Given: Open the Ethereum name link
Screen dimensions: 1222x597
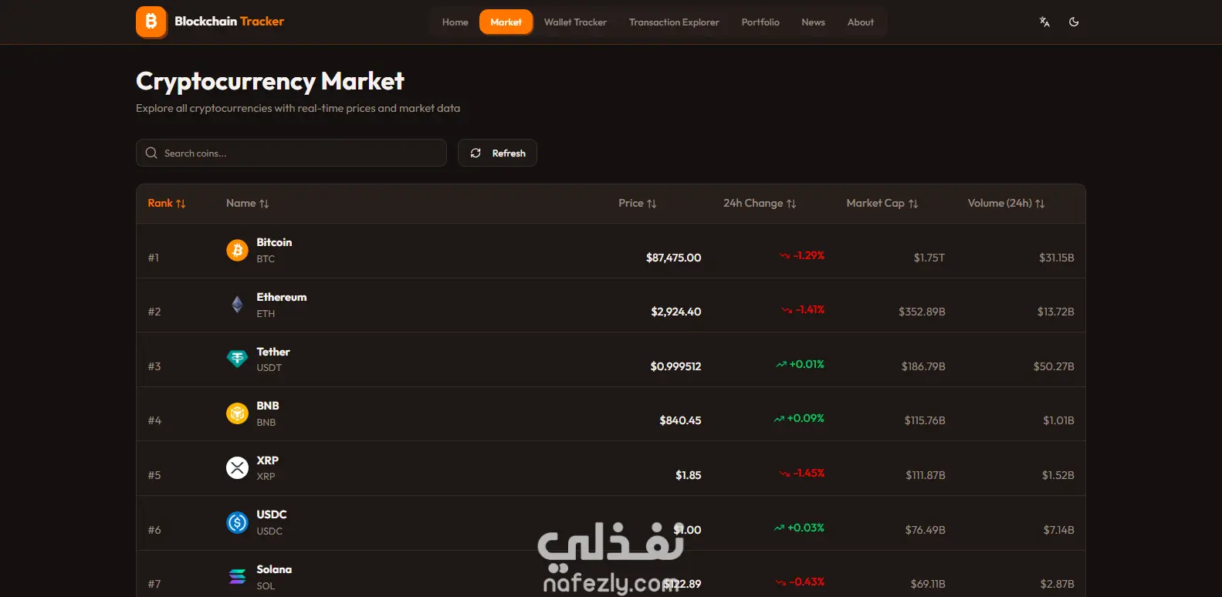Looking at the screenshot, I should point(282,297).
